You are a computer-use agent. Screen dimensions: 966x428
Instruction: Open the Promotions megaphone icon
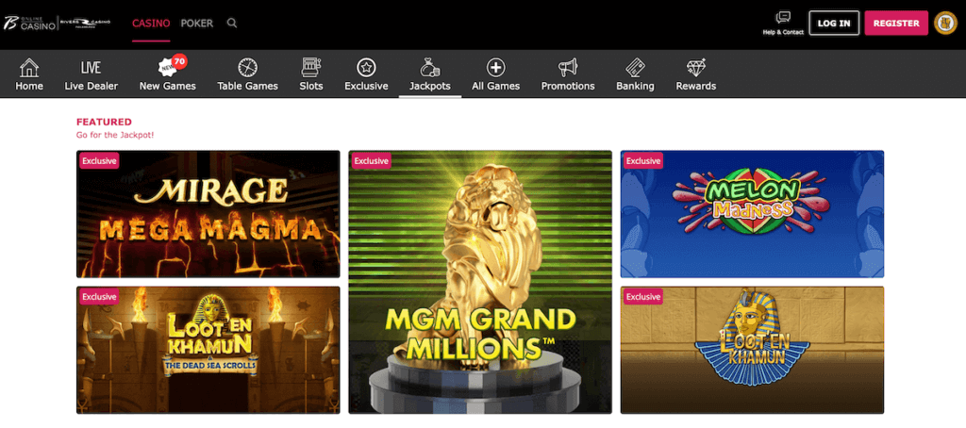click(x=567, y=67)
